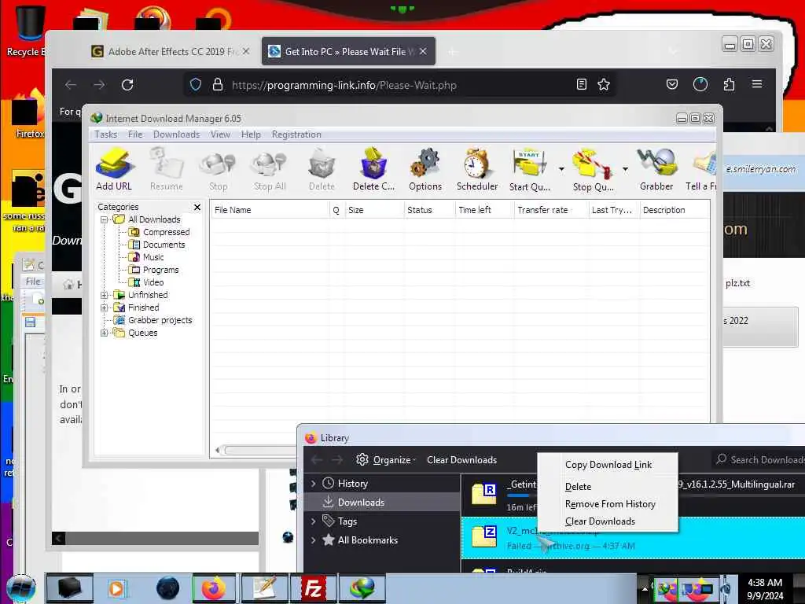Expand All Bookmarks in Library sidebar
Image resolution: width=805 pixels, height=604 pixels.
coord(313,540)
